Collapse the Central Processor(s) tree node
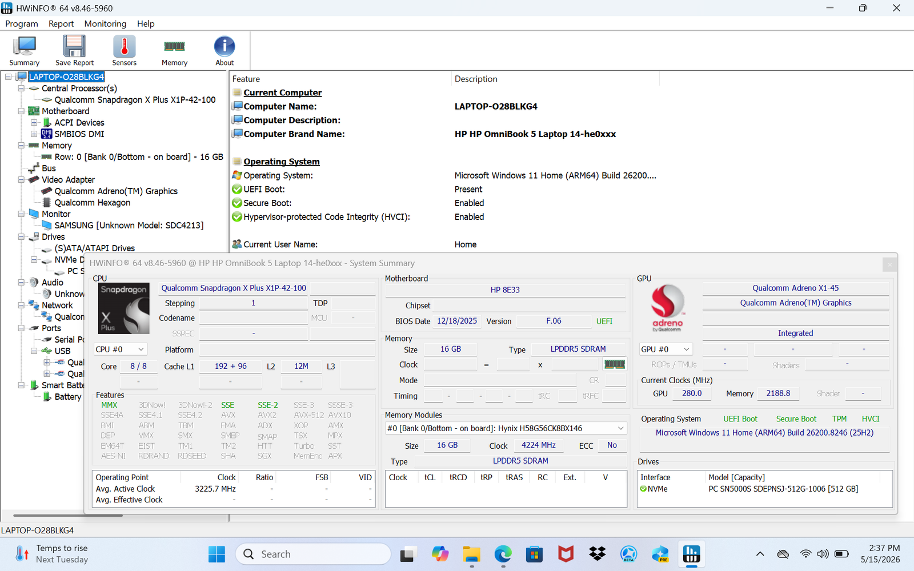Image resolution: width=914 pixels, height=571 pixels. click(x=21, y=89)
